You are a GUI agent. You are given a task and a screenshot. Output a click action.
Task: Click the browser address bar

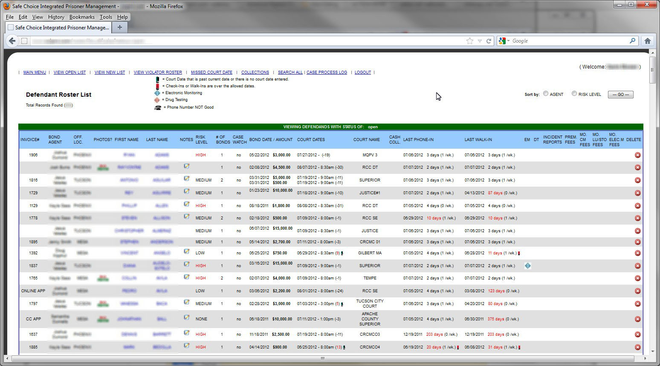[x=247, y=41]
